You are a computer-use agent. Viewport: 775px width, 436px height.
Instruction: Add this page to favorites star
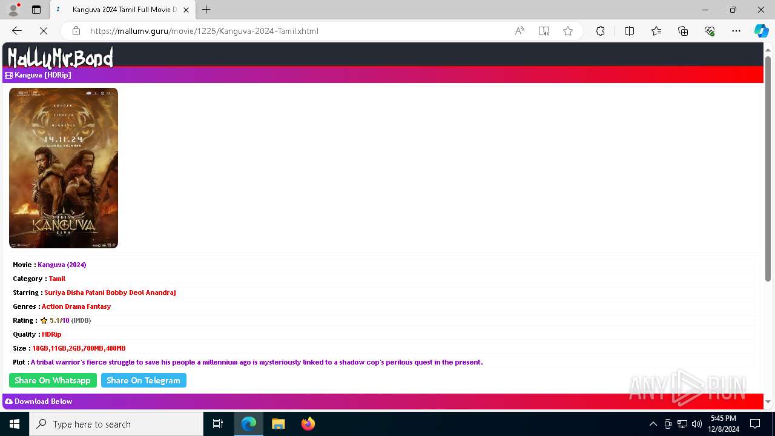pyautogui.click(x=568, y=31)
